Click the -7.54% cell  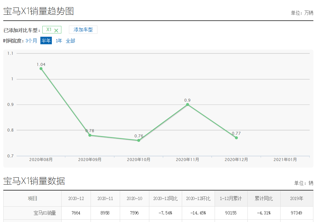[165, 213]
